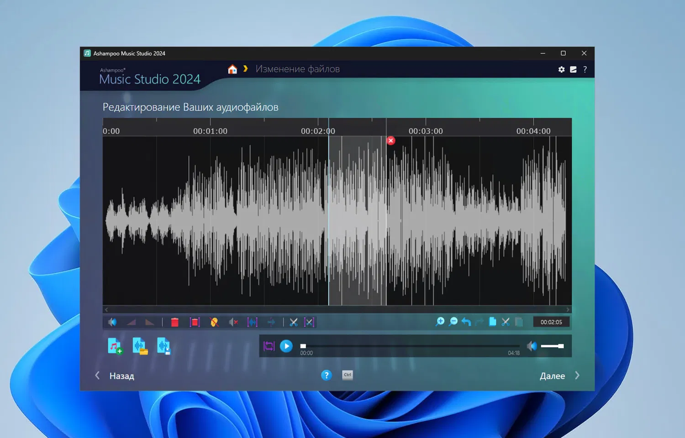
Task: Open help via the top question mark
Action: (x=585, y=69)
